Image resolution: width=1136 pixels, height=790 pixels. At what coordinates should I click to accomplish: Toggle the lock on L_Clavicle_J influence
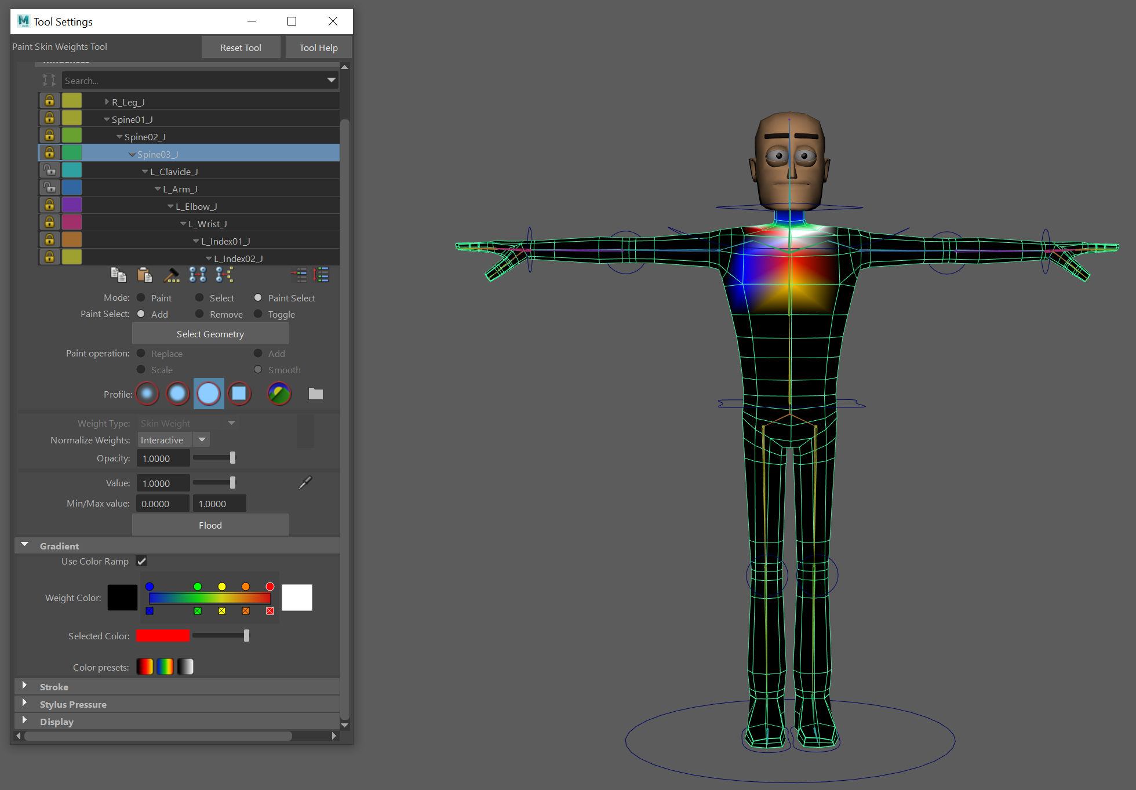point(49,170)
